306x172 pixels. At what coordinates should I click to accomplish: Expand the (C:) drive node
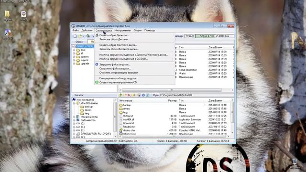74,124
